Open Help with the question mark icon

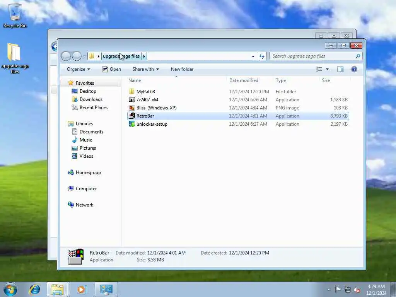coord(354,69)
